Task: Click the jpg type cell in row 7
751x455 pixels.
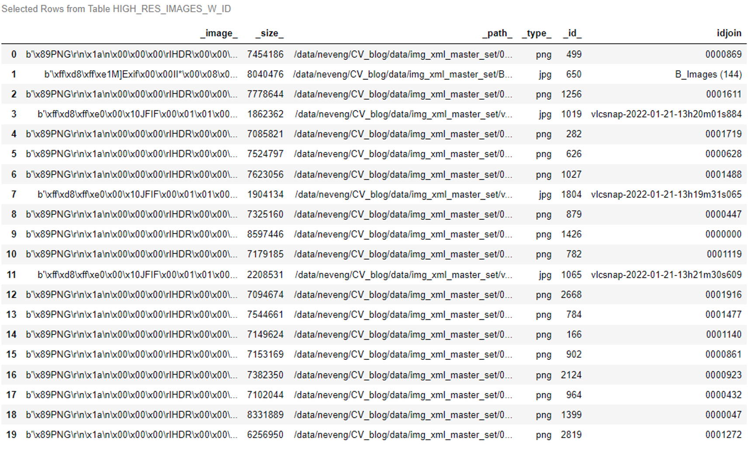Action: point(545,194)
